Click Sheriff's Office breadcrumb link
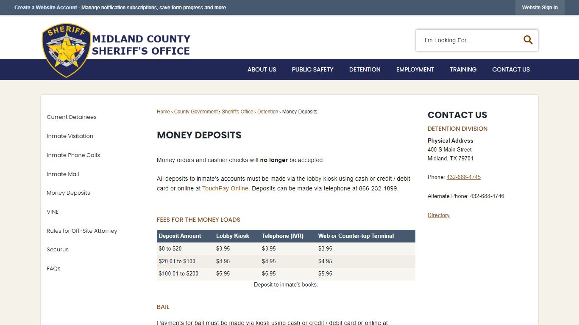Screen dimensions: 579x325 (x=237, y=112)
